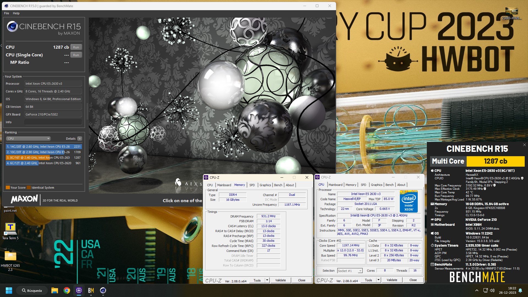The width and height of the screenshot is (528, 297).
Task: Open the notifications bell in system tray
Action: click(x=520, y=290)
